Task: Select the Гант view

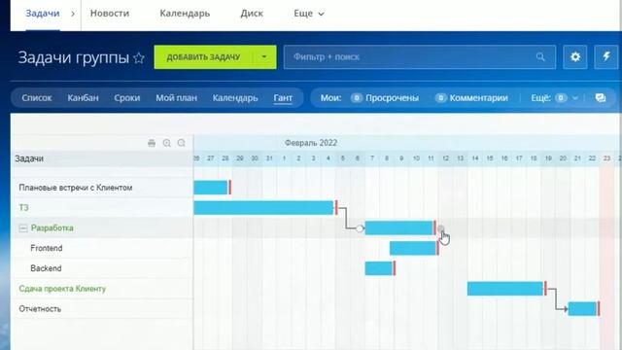Action: click(283, 98)
